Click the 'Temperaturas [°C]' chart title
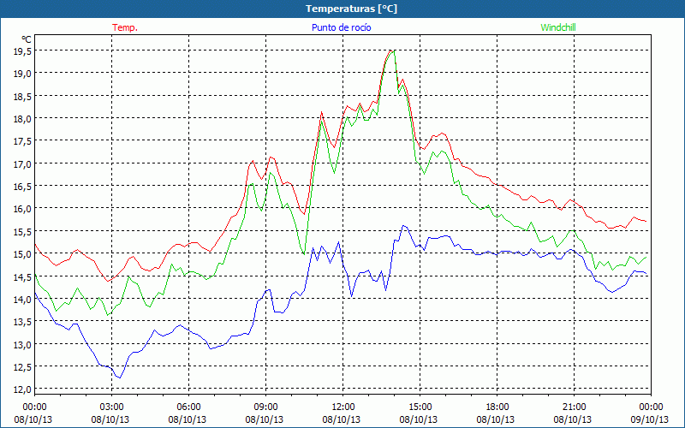Image resolution: width=685 pixels, height=428 pixels. point(351,9)
